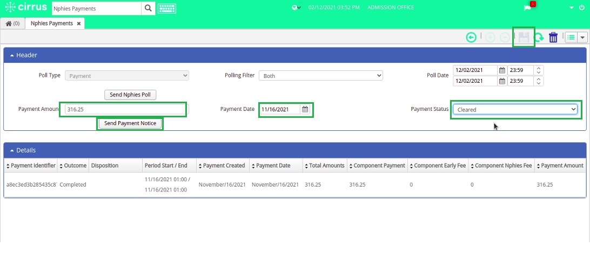
Task: Sort by Payment Date column header
Action: coord(276,165)
